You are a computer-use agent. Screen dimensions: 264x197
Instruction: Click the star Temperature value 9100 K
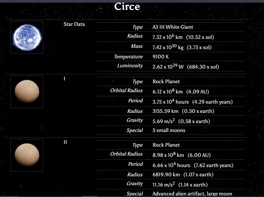click(x=160, y=57)
